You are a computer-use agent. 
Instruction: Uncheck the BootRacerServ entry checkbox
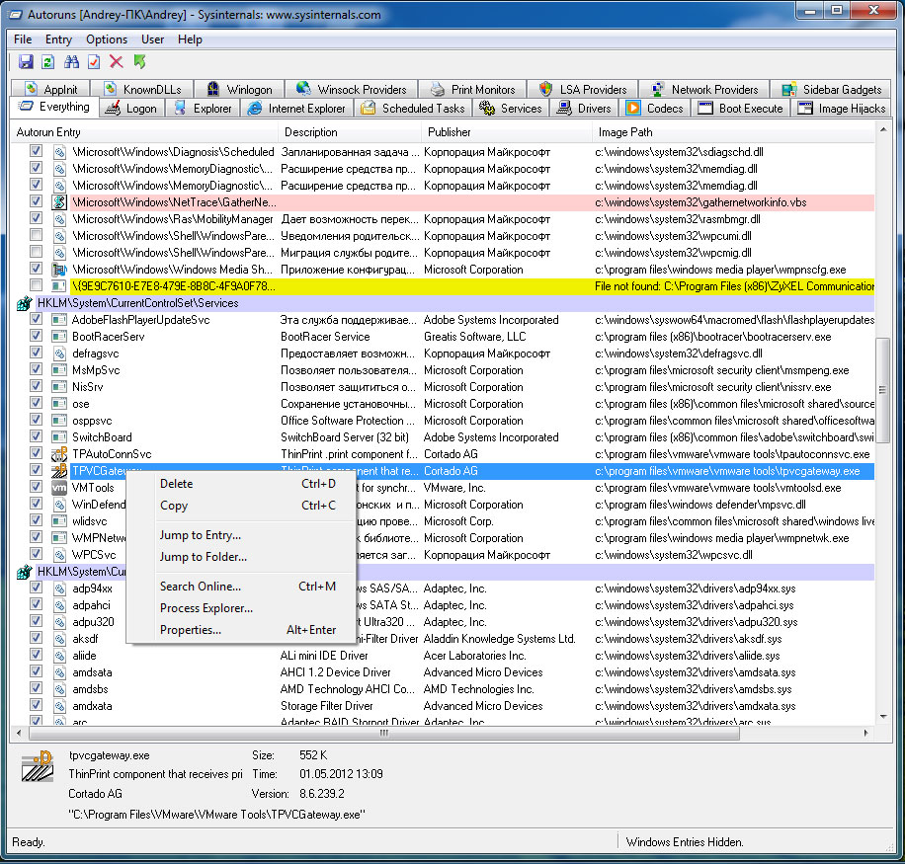37,337
